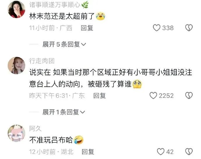This screenshot has height=159, width=201.
Task: Open username 阿久
Action: click(x=35, y=129)
